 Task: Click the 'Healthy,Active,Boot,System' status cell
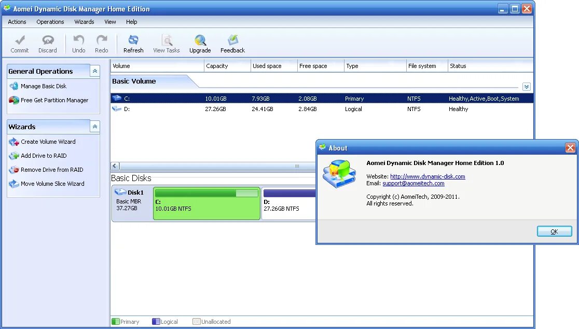pyautogui.click(x=484, y=99)
